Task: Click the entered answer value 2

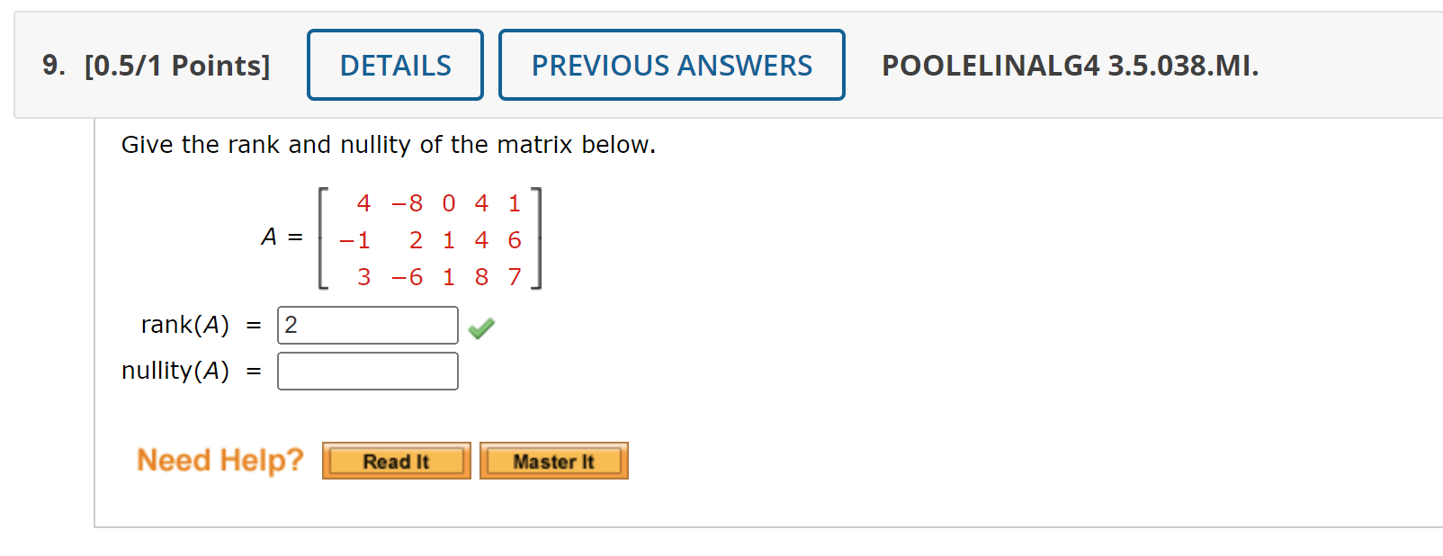Action: tap(291, 324)
